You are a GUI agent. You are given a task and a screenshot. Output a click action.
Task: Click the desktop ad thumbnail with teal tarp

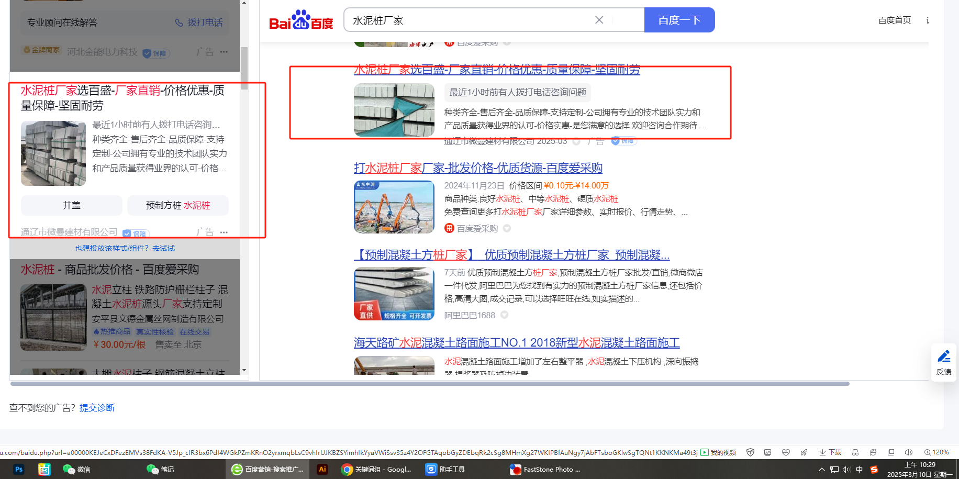394,110
